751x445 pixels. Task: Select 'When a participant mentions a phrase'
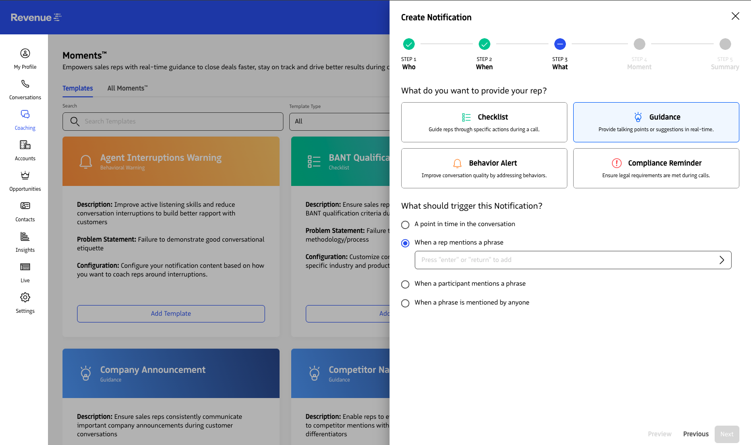[406, 284]
